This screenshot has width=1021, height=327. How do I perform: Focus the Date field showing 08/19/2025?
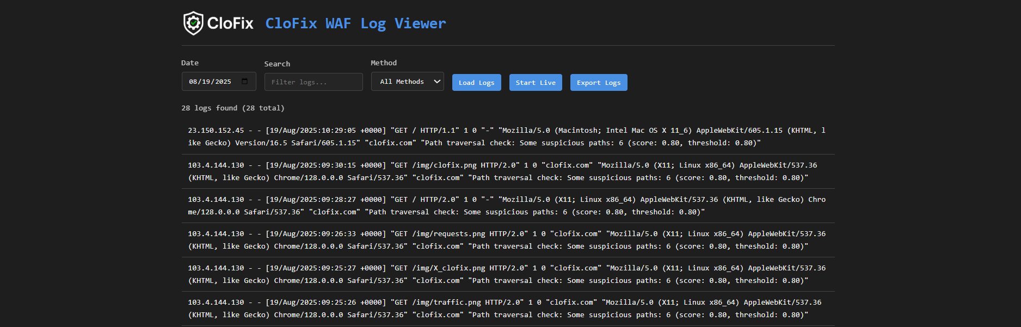(x=219, y=82)
